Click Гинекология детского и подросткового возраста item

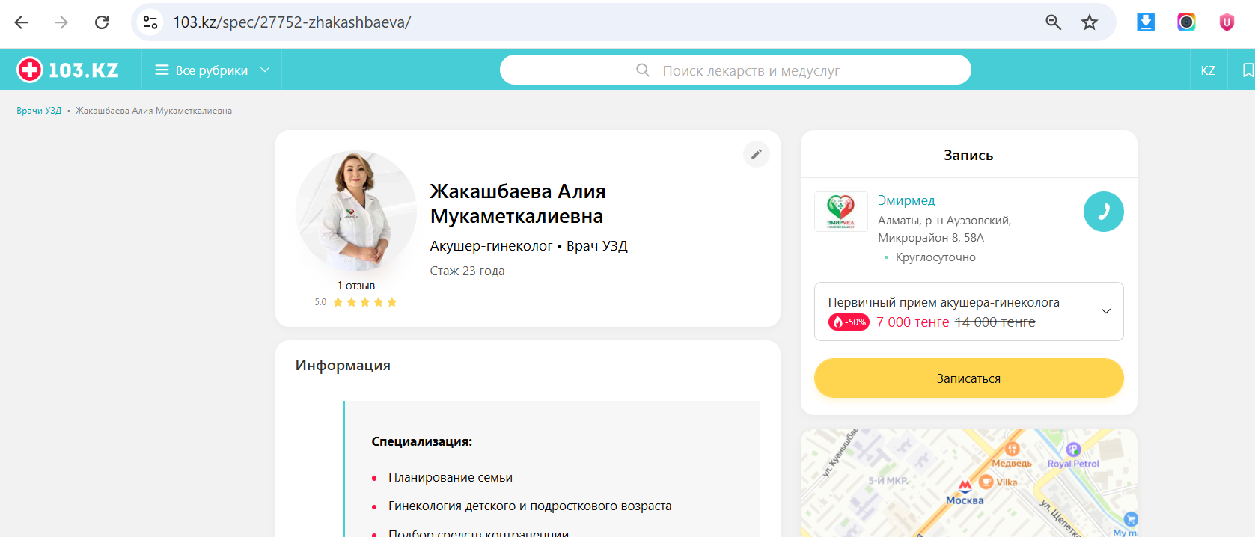pyautogui.click(x=530, y=506)
